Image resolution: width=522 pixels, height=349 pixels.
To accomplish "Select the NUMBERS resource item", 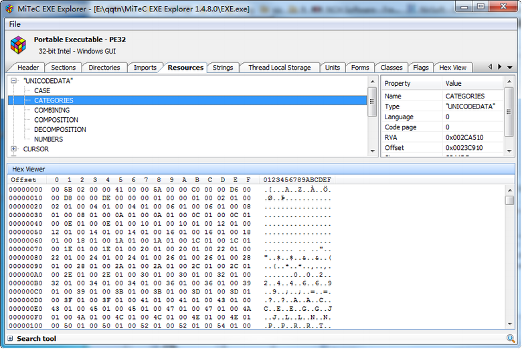I will [48, 139].
